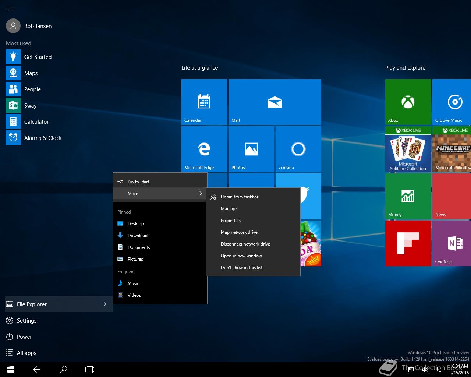This screenshot has height=377, width=471.
Task: Launch the Xbox tile
Action: tap(408, 102)
